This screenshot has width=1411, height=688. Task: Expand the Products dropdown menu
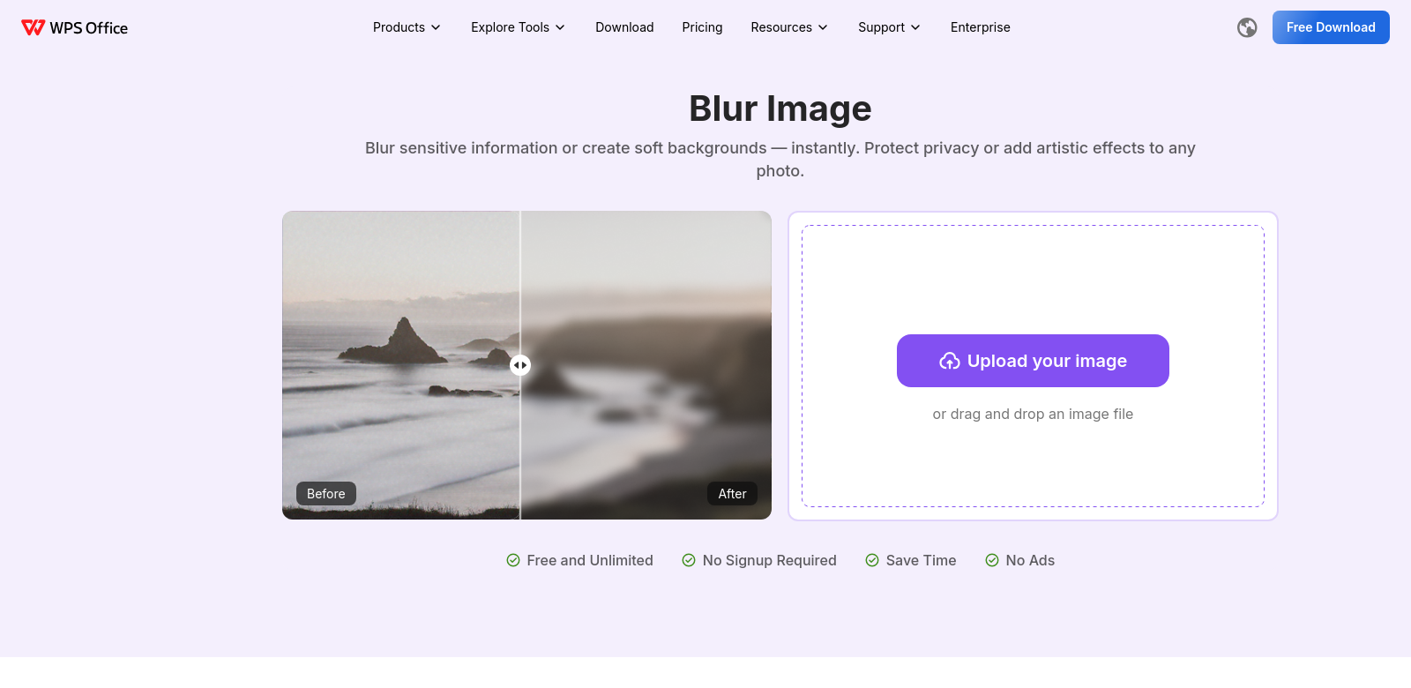[x=407, y=27]
